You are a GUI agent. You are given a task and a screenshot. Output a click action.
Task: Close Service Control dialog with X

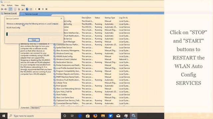click(61, 19)
